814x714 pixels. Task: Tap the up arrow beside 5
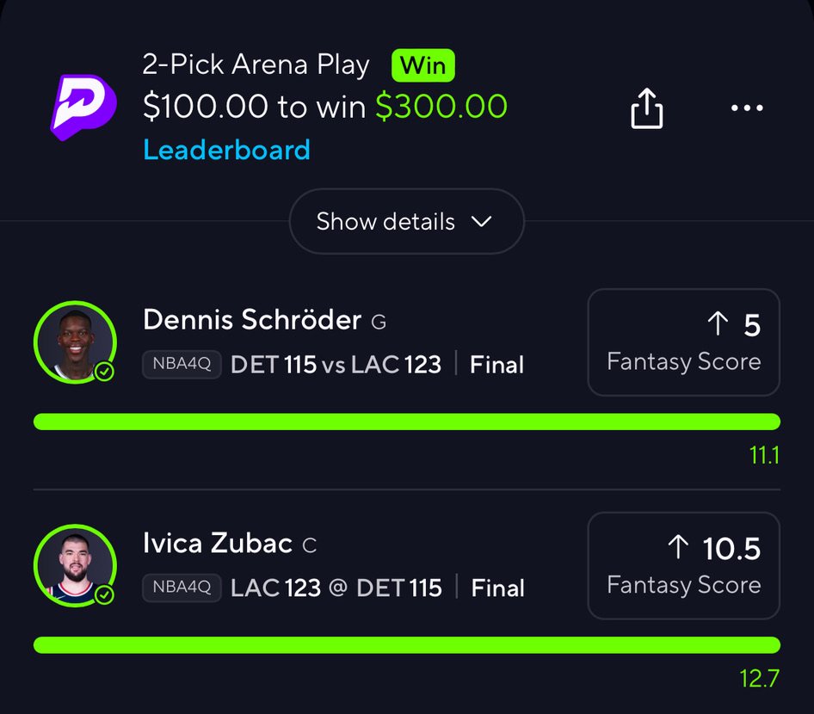[x=717, y=324]
